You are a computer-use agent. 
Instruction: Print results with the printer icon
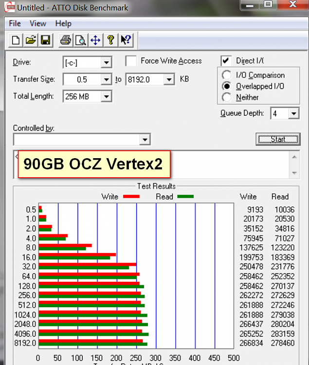click(66, 40)
